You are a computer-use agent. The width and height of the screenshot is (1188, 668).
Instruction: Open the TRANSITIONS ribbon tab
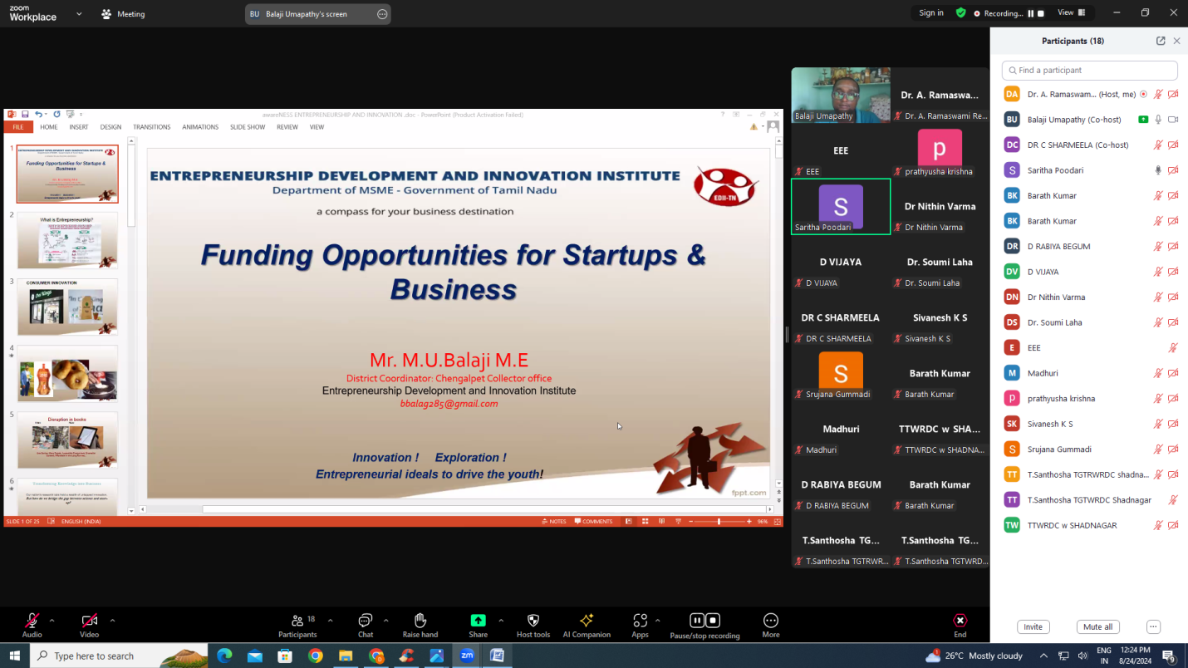pyautogui.click(x=152, y=127)
